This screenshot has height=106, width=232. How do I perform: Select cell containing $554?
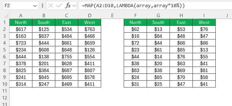pos(90,57)
